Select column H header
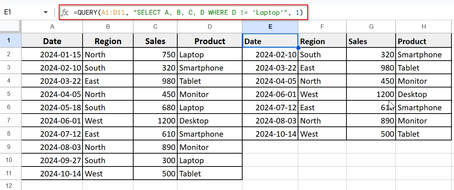Screen dimensions: 454x190 (x=424, y=26)
